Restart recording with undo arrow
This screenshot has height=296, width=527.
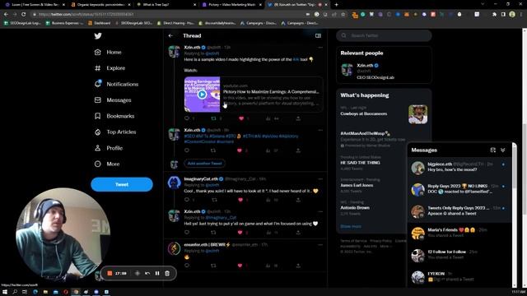coord(147,274)
